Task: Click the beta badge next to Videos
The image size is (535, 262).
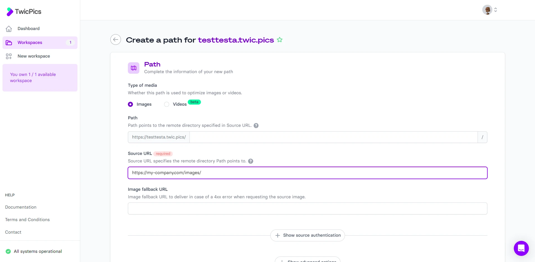Action: point(194,102)
